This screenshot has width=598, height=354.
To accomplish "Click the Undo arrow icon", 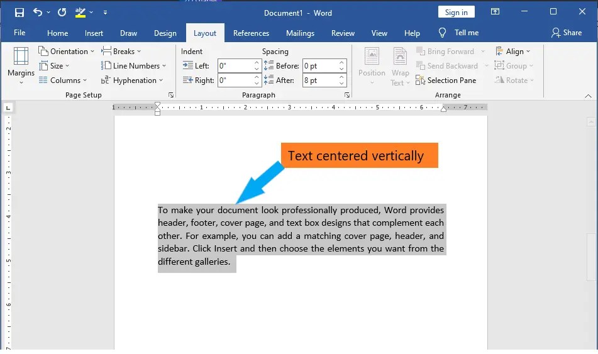I will 37,13.
